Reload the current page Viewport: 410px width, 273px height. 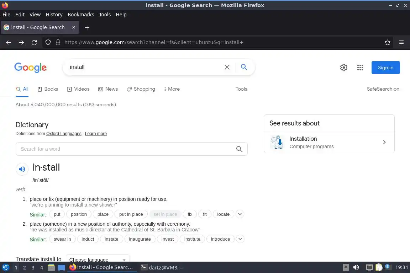(34, 42)
